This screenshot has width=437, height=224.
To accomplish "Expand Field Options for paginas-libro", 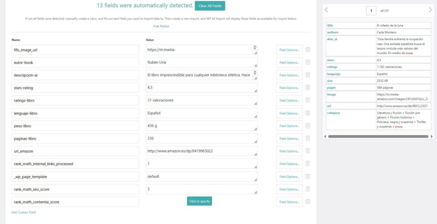I will [x=289, y=138].
